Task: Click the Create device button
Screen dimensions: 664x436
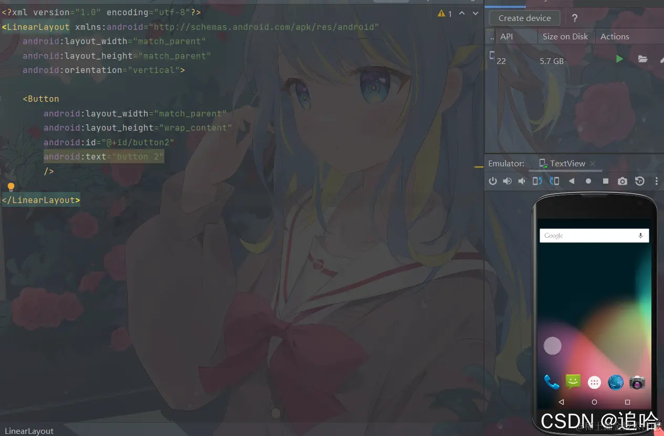Action: click(523, 17)
